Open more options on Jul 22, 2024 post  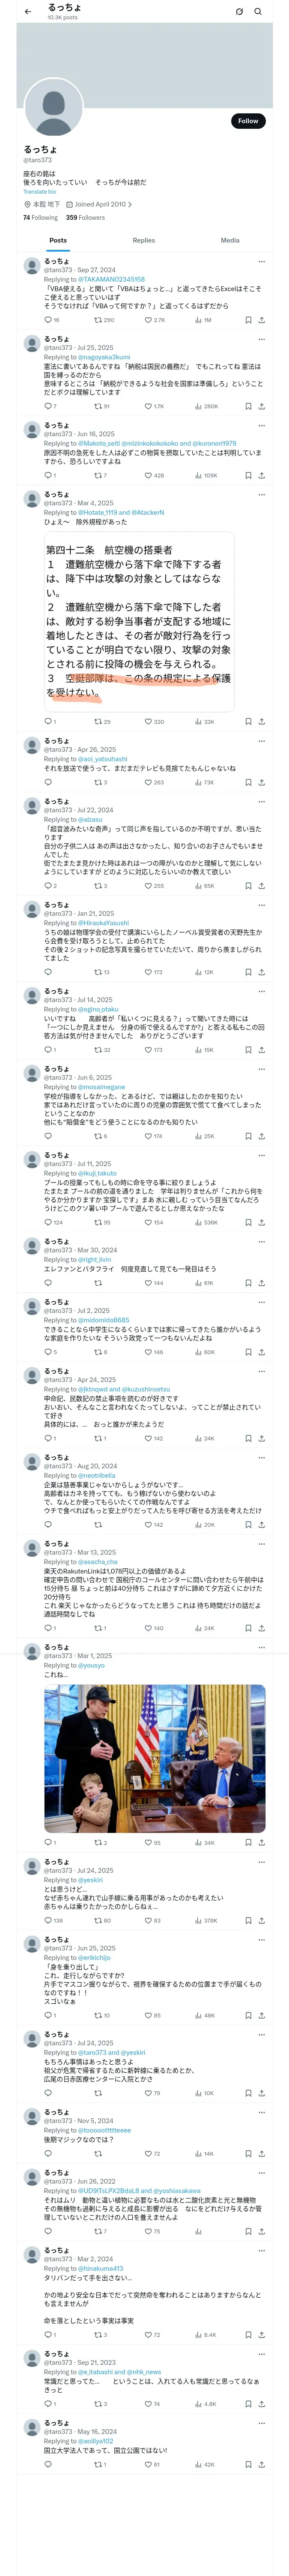coord(261,801)
